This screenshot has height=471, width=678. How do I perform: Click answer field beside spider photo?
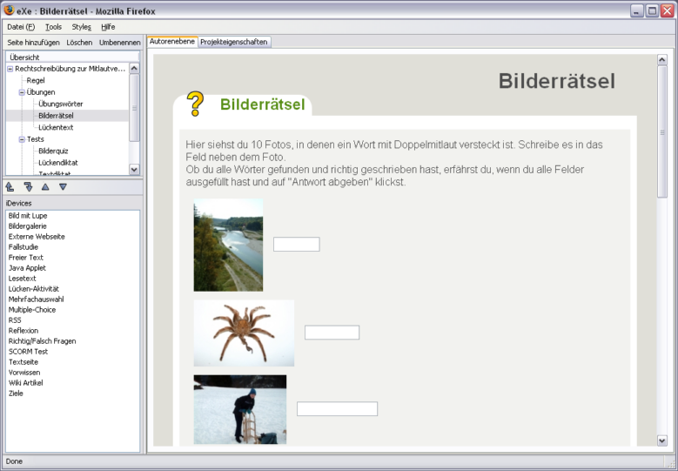[332, 333]
